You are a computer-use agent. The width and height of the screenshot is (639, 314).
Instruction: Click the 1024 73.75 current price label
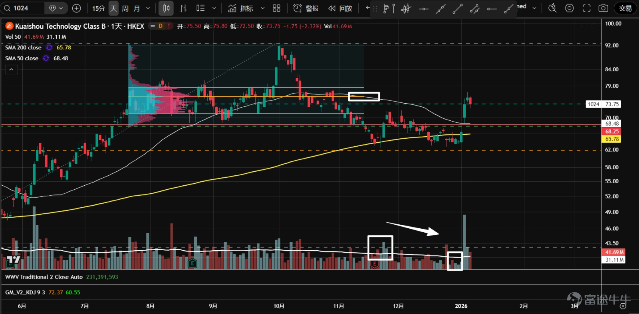603,104
